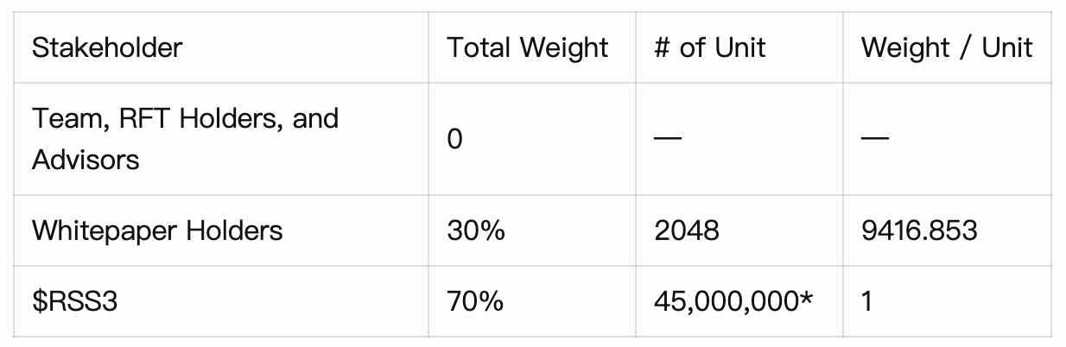Click the dash under 'Weight / Unit'

pos(874,139)
